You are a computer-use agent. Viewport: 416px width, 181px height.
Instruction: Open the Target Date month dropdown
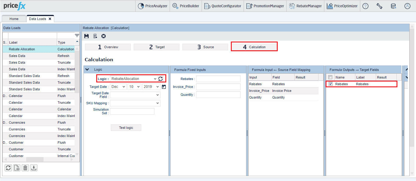(118, 87)
